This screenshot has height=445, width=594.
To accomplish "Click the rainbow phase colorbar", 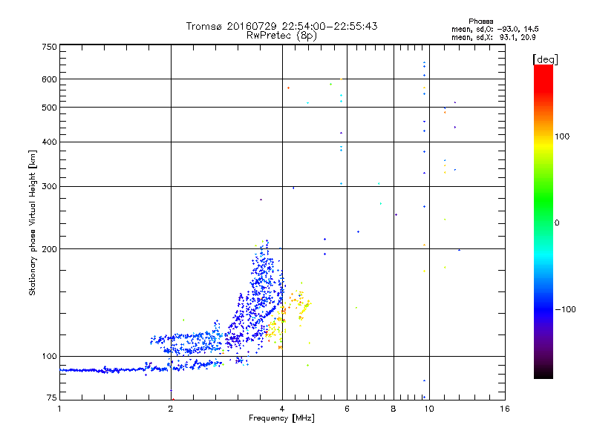I will click(x=544, y=221).
